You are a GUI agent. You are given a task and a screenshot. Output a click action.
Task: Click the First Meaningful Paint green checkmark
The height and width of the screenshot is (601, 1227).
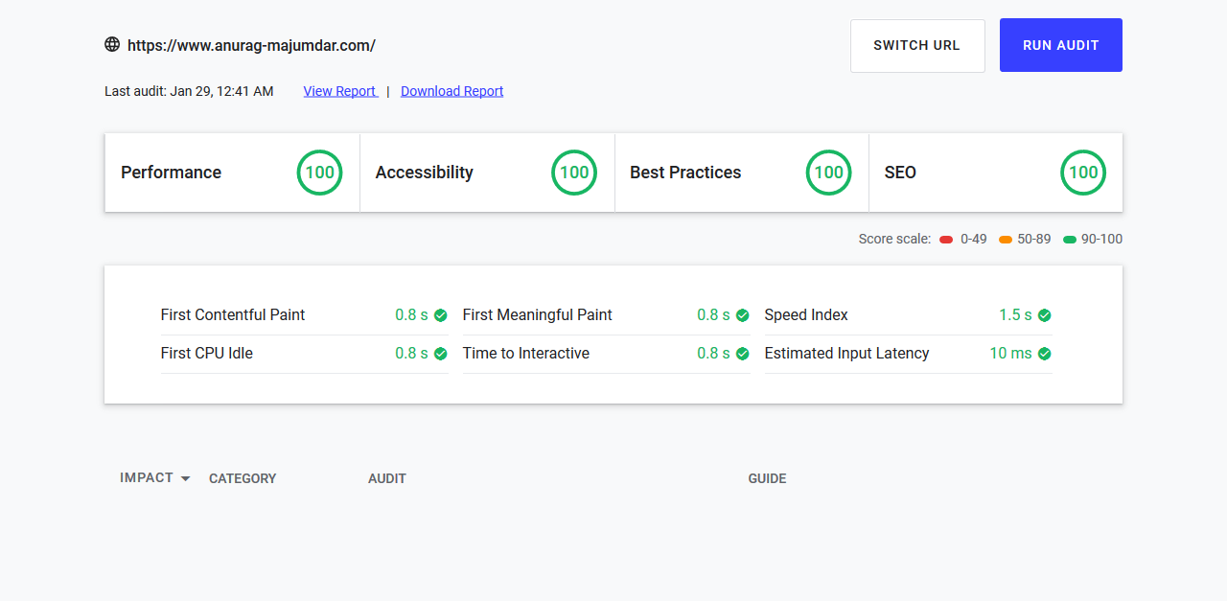[x=743, y=315]
